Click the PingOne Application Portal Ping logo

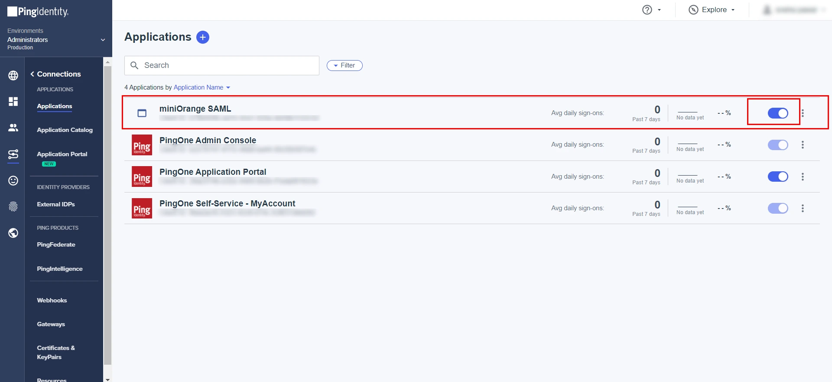tap(142, 177)
